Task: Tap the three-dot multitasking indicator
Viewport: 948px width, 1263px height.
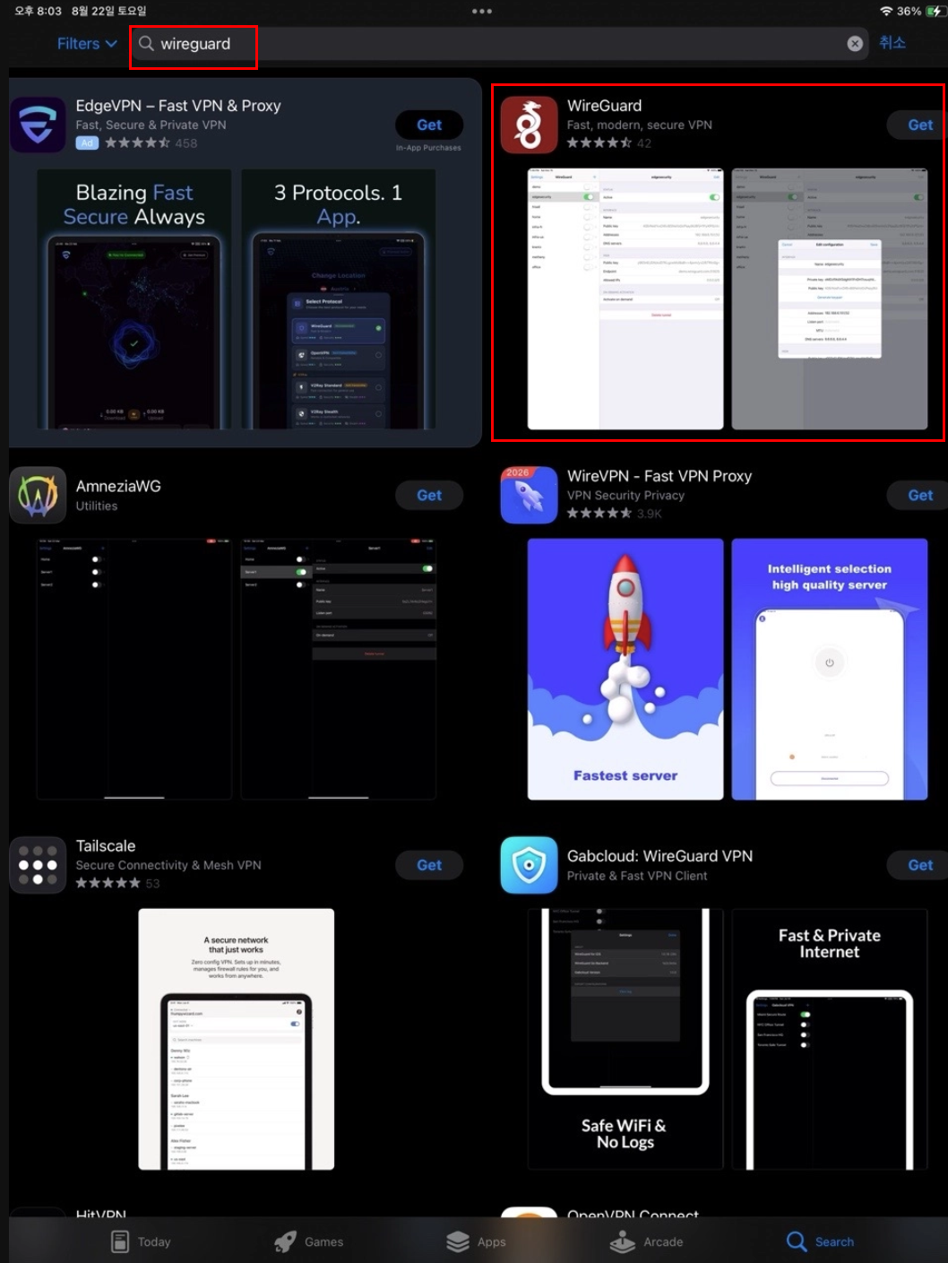Action: pos(482,12)
